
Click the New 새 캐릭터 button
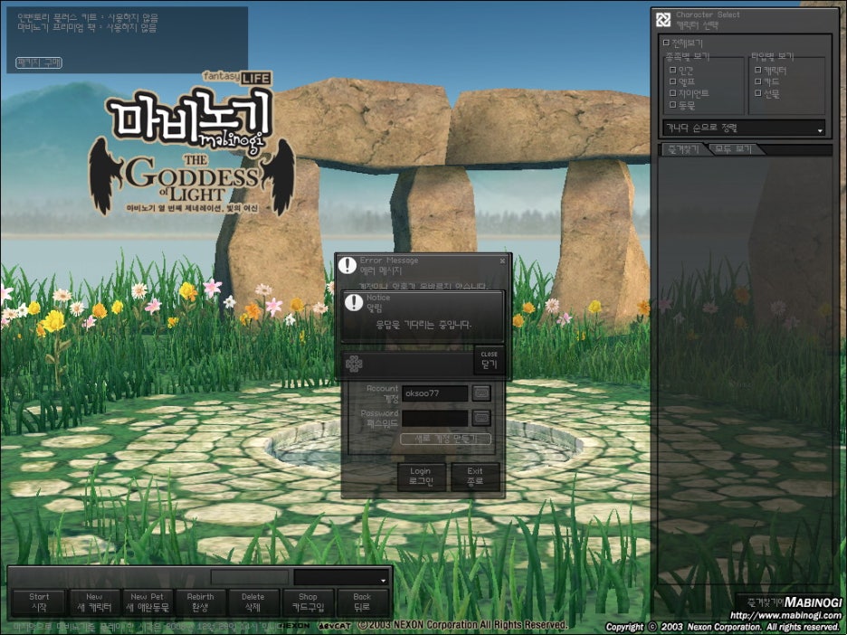pos(94,602)
